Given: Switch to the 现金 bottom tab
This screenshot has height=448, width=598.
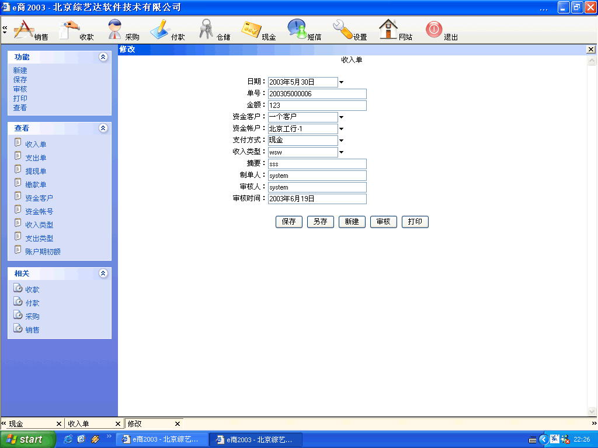Looking at the screenshot, I should tap(29, 424).
